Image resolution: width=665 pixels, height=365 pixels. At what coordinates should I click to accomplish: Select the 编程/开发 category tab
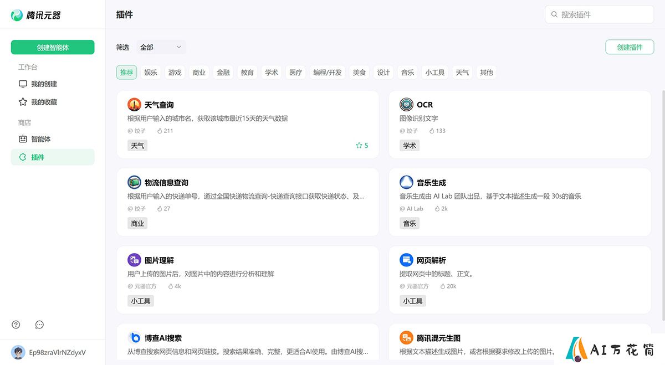coord(328,73)
